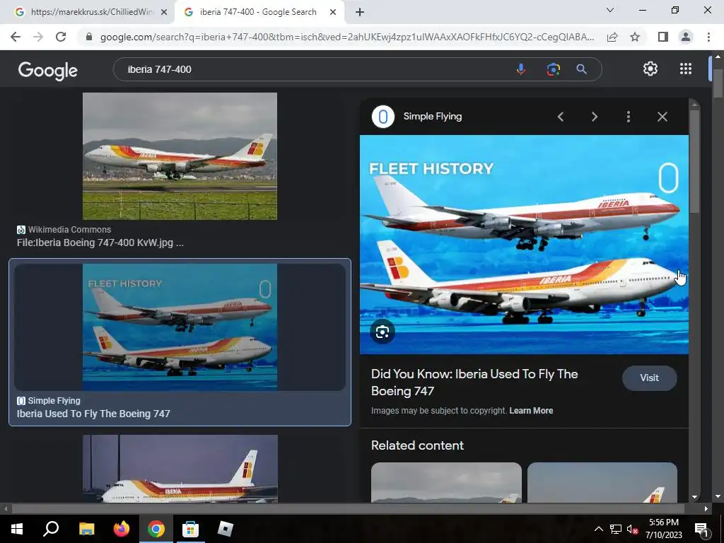
Task: Click the magnifier search button in search box
Action: (581, 69)
